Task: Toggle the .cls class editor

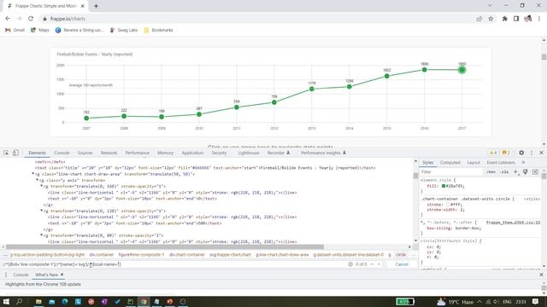Action: tap(504, 172)
